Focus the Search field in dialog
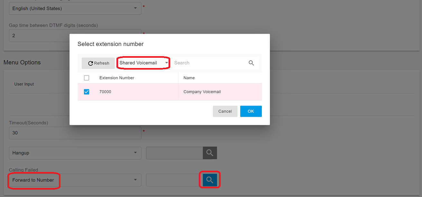422x197 pixels. (209, 63)
